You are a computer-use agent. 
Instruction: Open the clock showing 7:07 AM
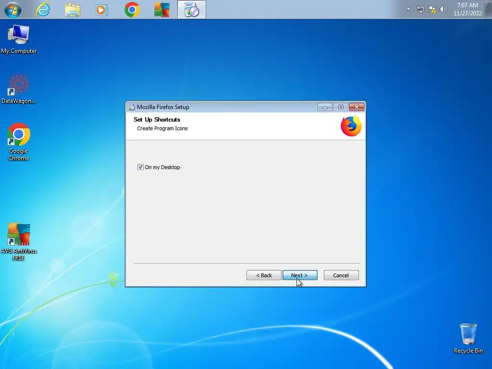tap(467, 9)
